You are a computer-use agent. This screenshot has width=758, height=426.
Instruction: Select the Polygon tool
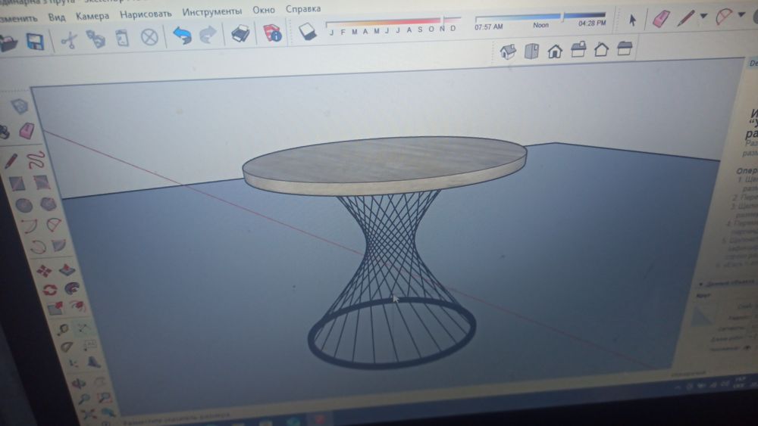point(48,204)
